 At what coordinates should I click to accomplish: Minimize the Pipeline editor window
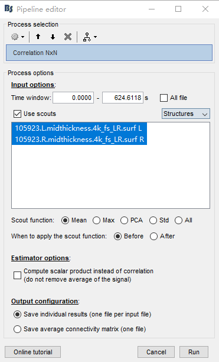coord(152,9)
